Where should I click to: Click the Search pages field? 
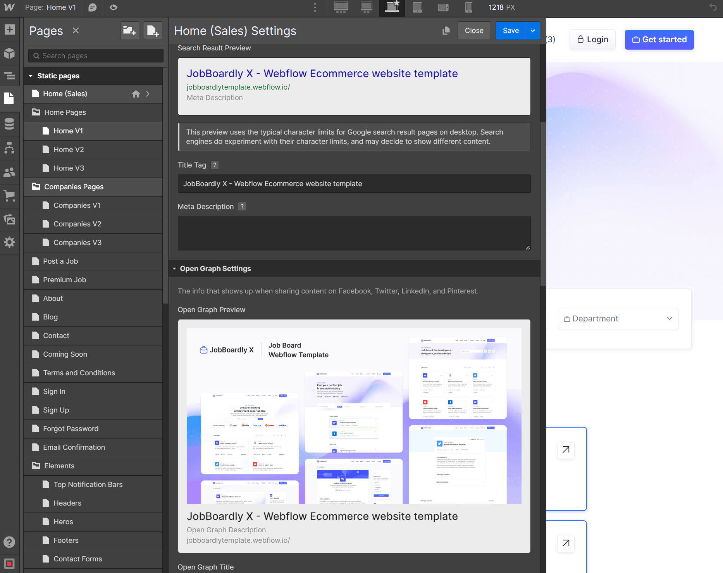click(x=96, y=56)
